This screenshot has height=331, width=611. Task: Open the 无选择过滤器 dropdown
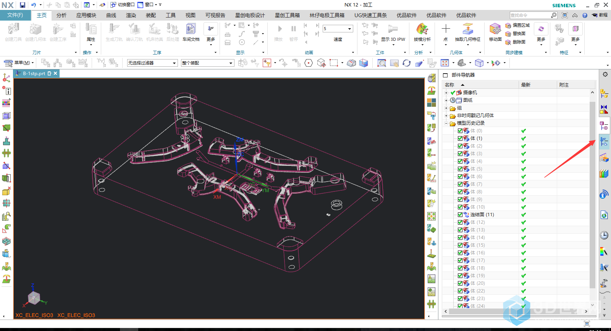[x=152, y=63]
